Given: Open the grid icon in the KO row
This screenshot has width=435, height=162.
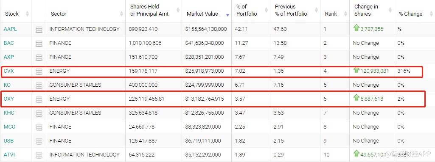Looking at the screenshot, I should point(39,85).
